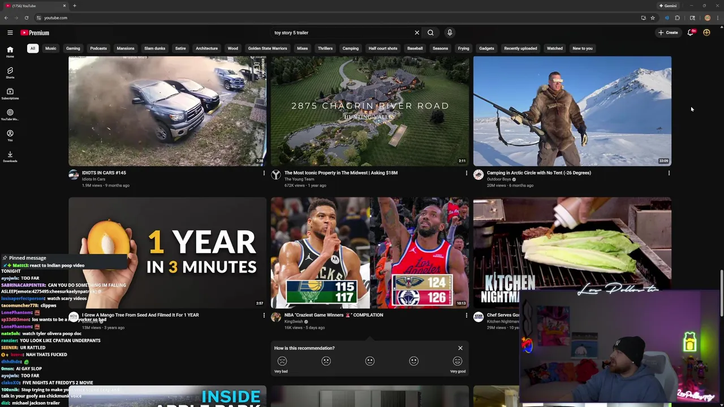Select the Watched chip
The width and height of the screenshot is (724, 407).
coord(555,48)
